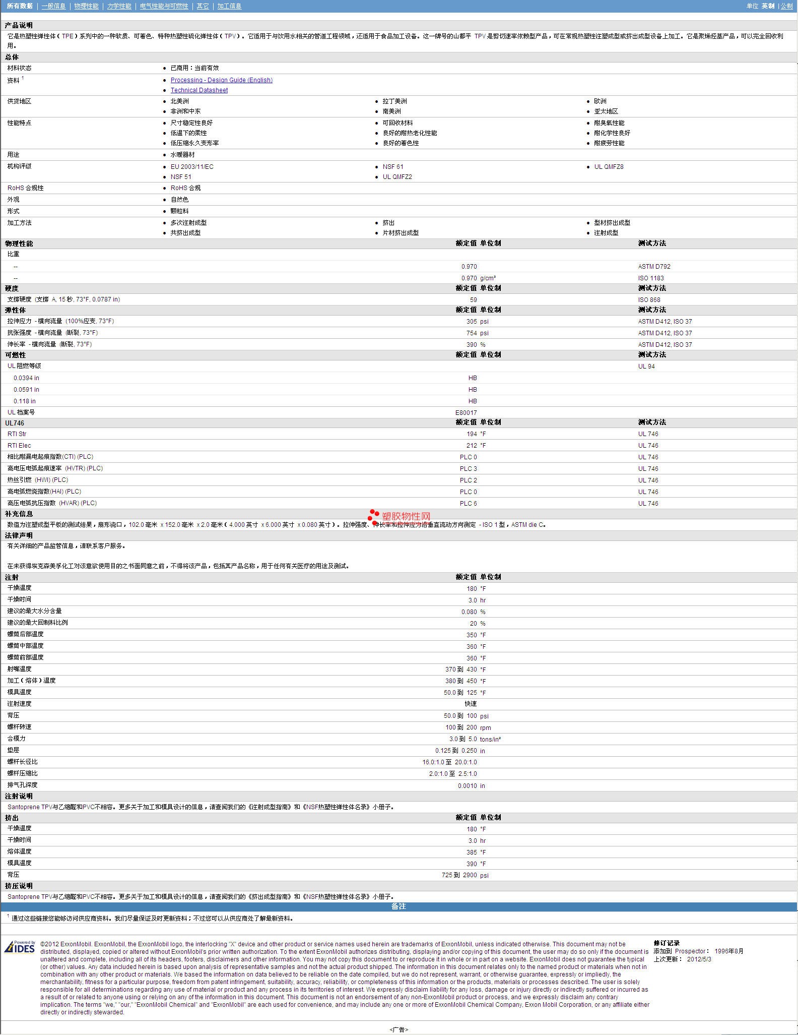Screen dimensions: 798x1035
Task: Click the RTI Str row label
Action: click(x=17, y=434)
